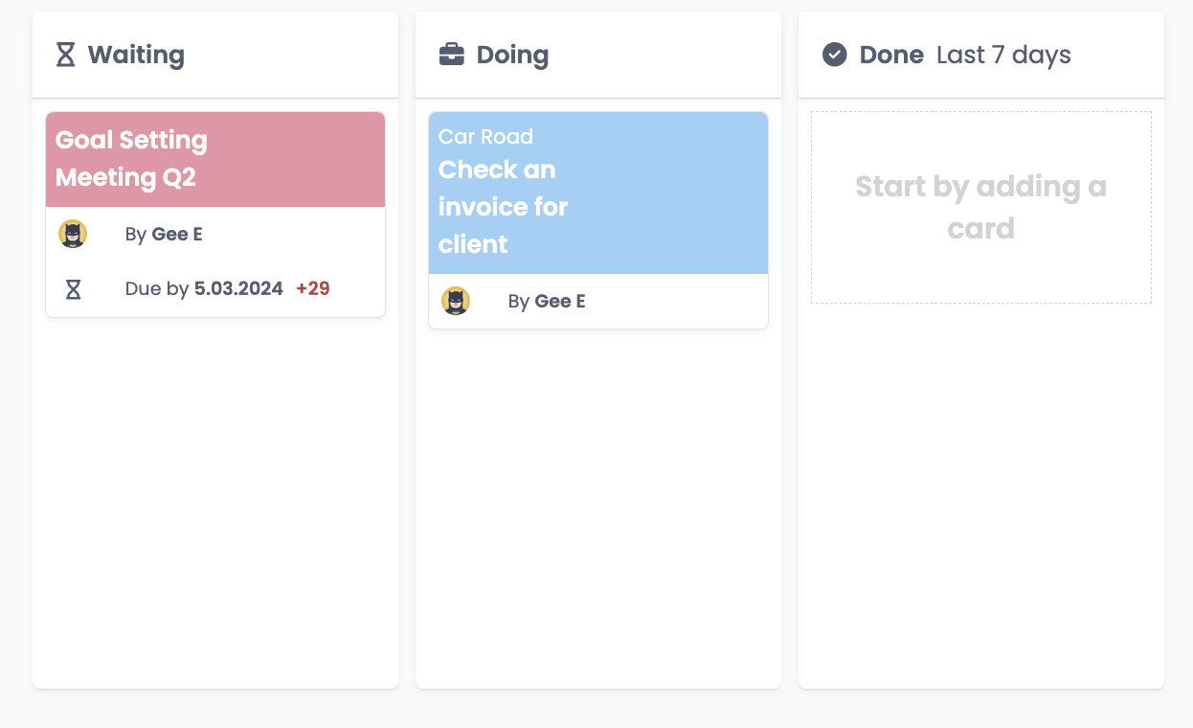The image size is (1193, 728).
Task: Click the avatar on the invoice card
Action: (456, 301)
